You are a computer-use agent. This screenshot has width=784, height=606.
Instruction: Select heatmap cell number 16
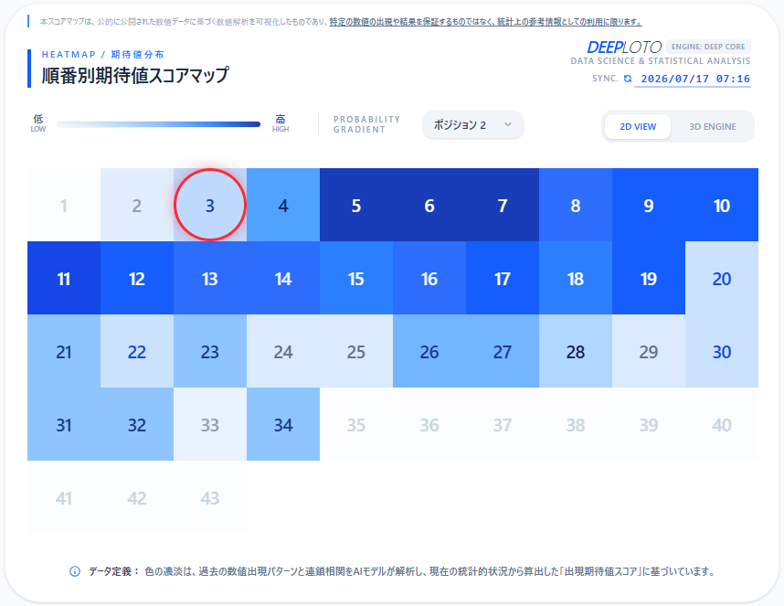(429, 278)
